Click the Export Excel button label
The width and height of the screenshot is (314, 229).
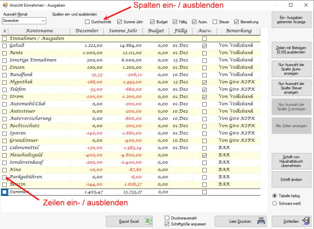tap(129, 221)
